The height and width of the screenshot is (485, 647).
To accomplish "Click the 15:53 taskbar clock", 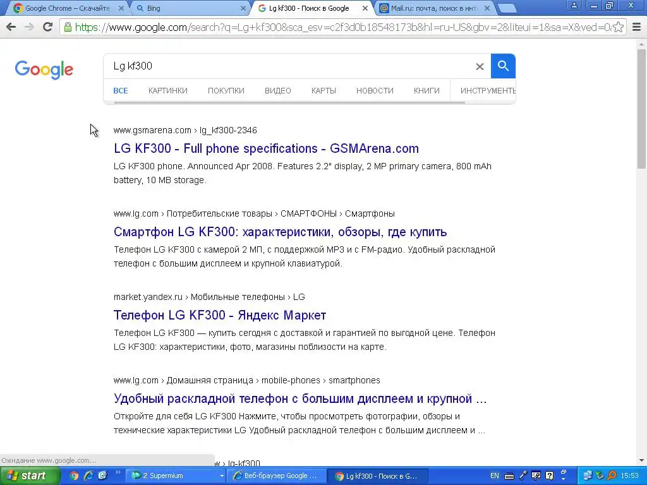I will (x=630, y=476).
